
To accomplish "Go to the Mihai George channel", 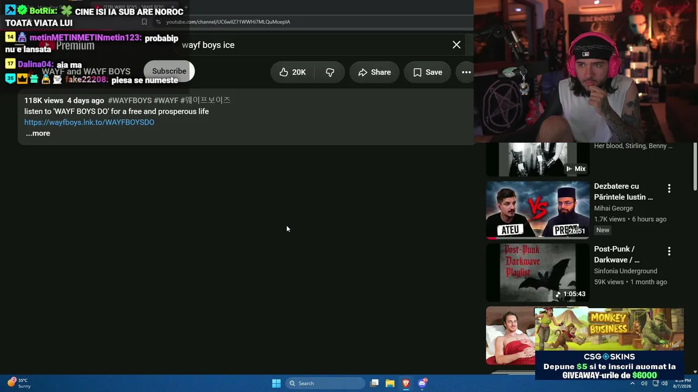I will (613, 209).
